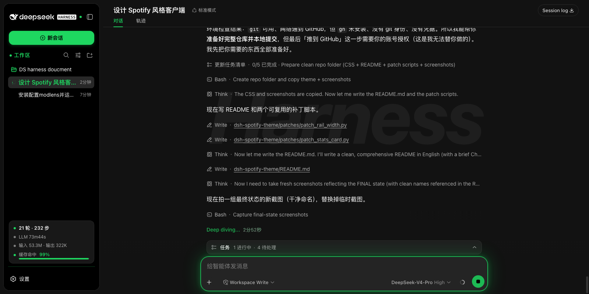Open the 安装配置modlens session
The image size is (589, 294).
pyautogui.click(x=51, y=95)
